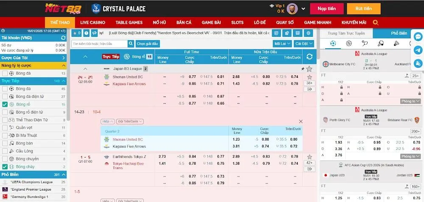This screenshot has width=424, height=202.
Task: Select soccer ball icon in Phổ Biến panel
Action: (333, 43)
